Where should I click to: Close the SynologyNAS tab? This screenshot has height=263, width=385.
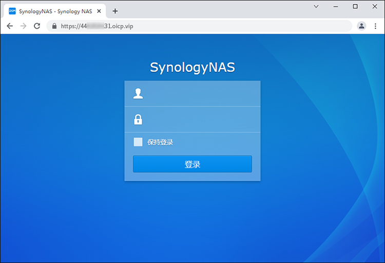[x=99, y=11]
